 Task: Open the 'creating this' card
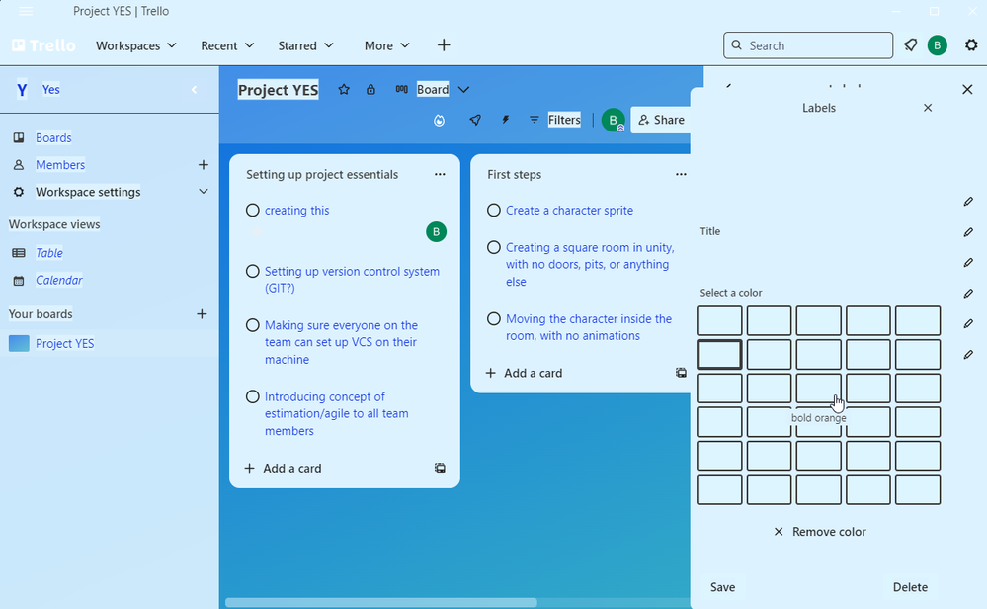click(296, 211)
